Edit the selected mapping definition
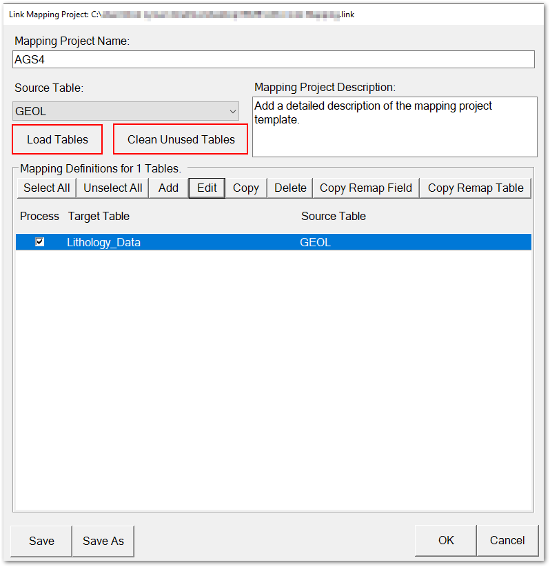Viewport: 550px width, 567px height. (207, 188)
